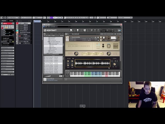Open the Beat grid type dropdown
Screen dimensions: 165x124
point(112,18)
